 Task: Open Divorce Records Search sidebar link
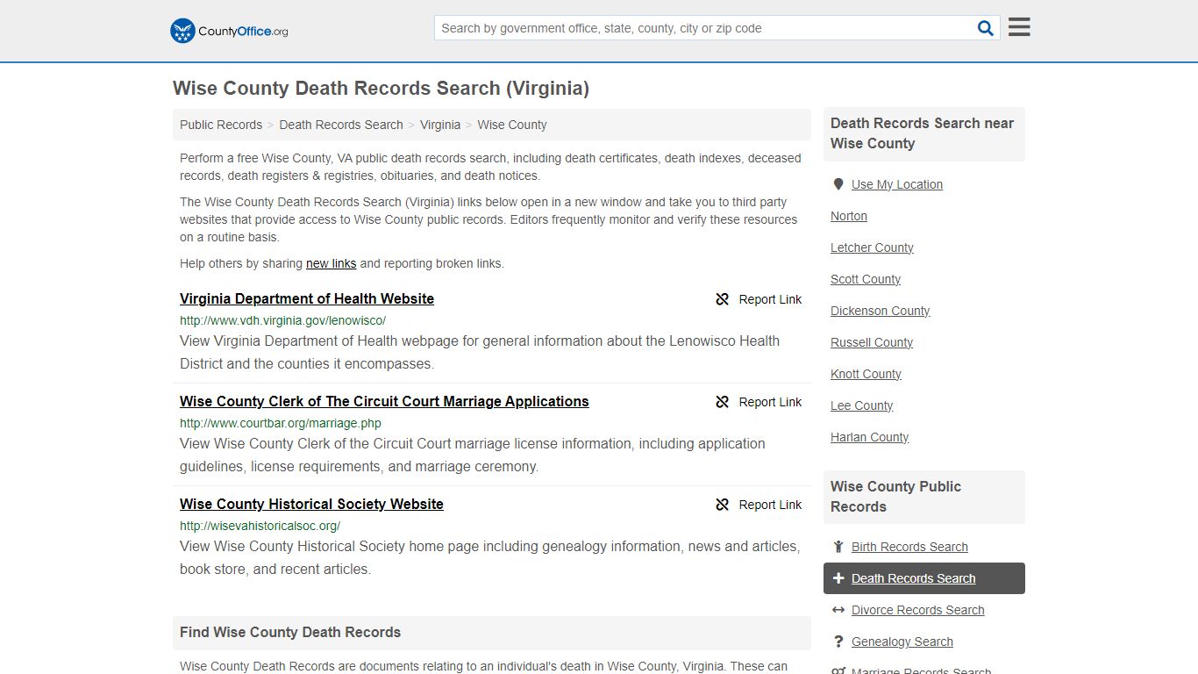(917, 610)
